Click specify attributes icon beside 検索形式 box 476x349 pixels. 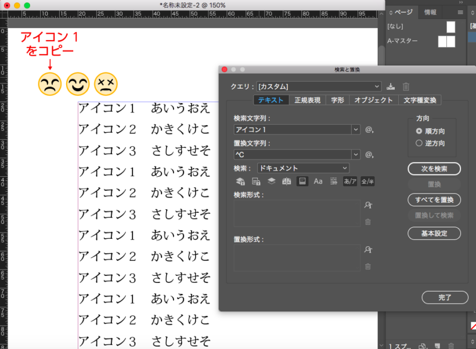pyautogui.click(x=367, y=205)
